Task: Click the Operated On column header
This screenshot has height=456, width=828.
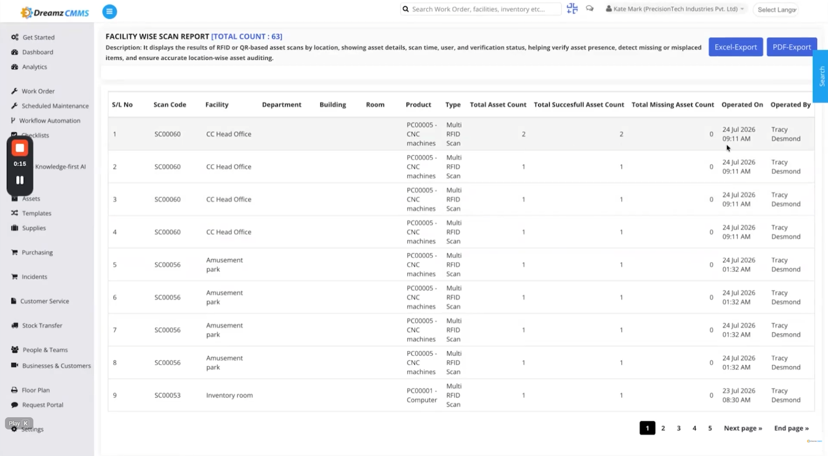Action: (742, 105)
